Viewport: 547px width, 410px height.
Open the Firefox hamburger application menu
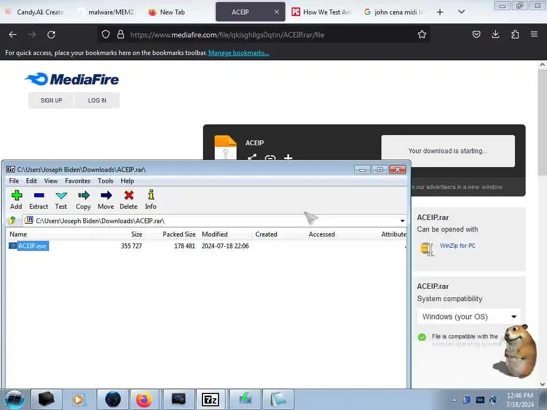tap(534, 34)
